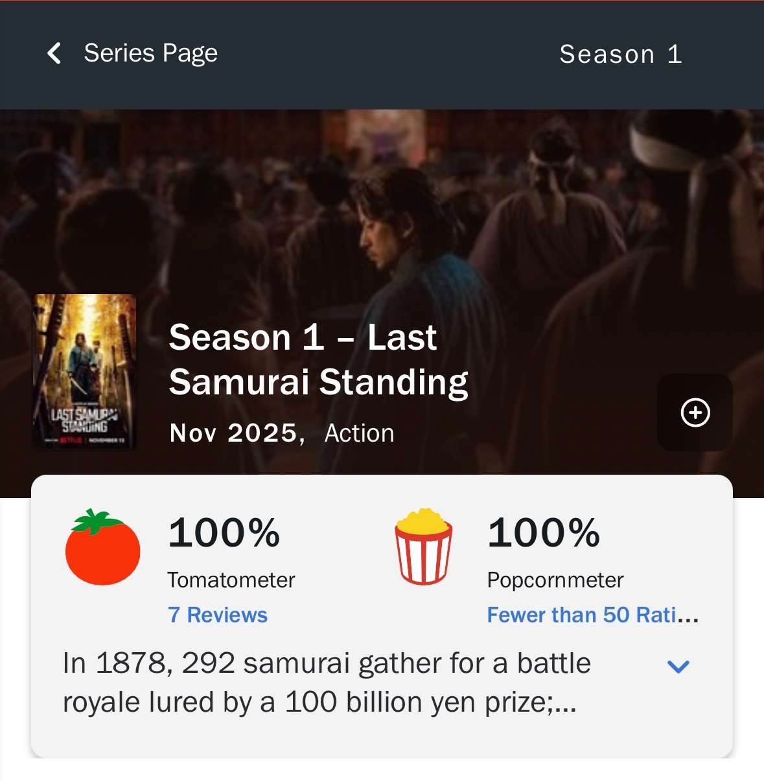Click the Tomatometer label text
764x781 pixels.
click(x=231, y=580)
